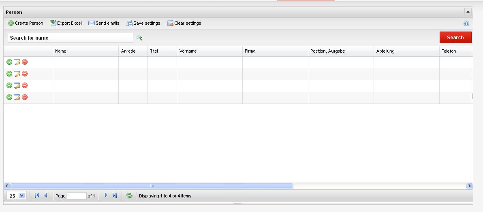Image resolution: width=483 pixels, height=212 pixels.
Task: Go to first page icon
Action: click(x=37, y=195)
